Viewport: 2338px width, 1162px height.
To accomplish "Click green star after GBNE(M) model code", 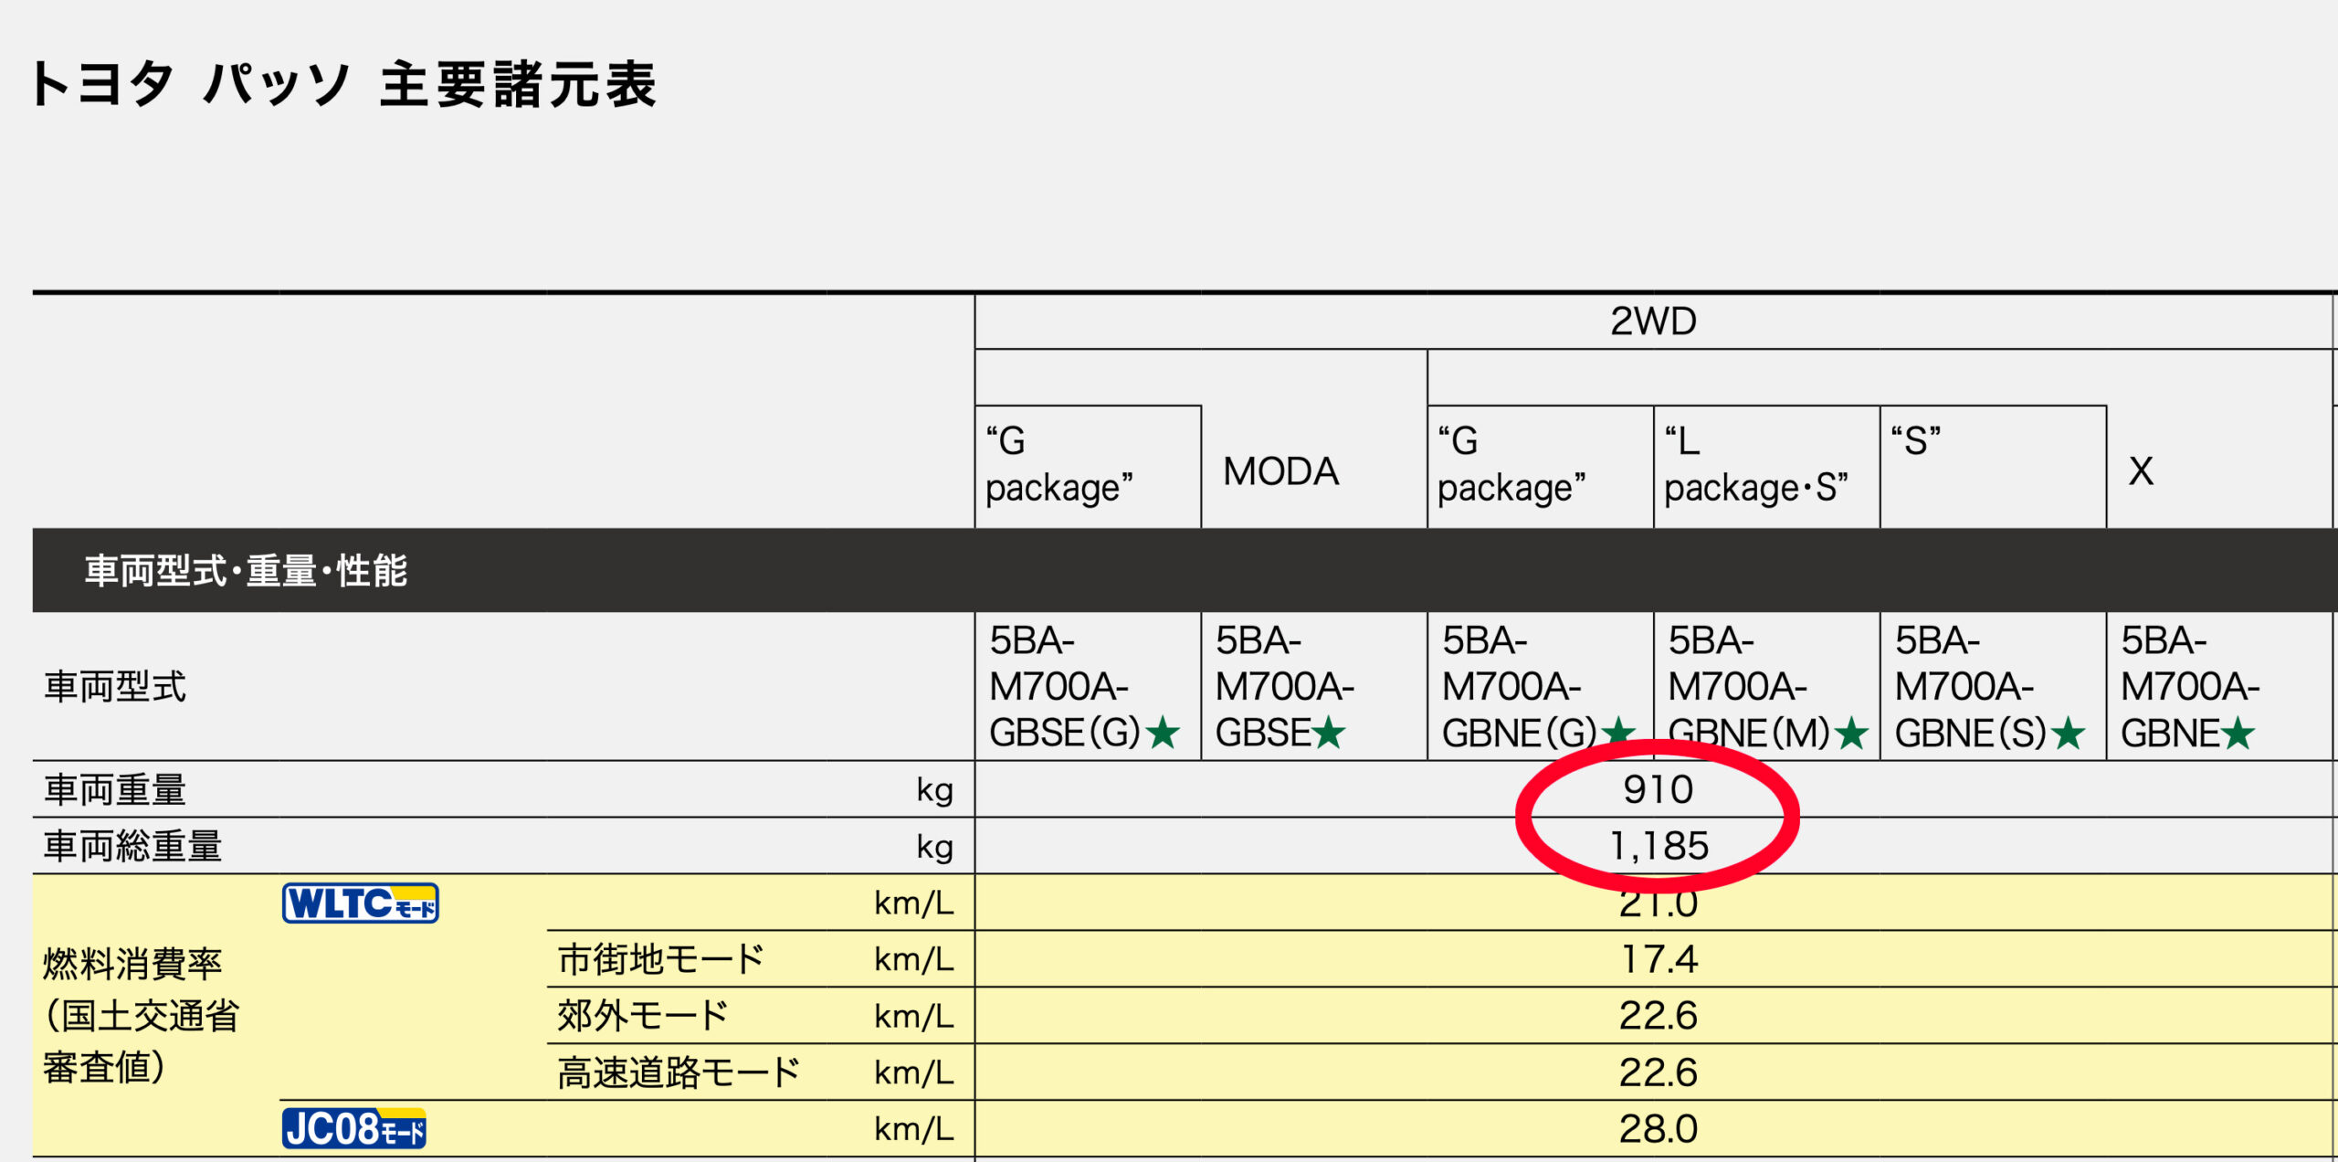I will pos(1851,733).
